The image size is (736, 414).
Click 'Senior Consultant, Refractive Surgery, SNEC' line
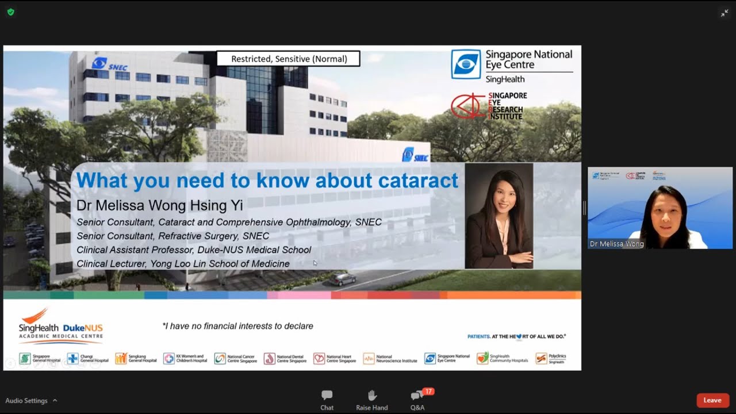point(172,236)
